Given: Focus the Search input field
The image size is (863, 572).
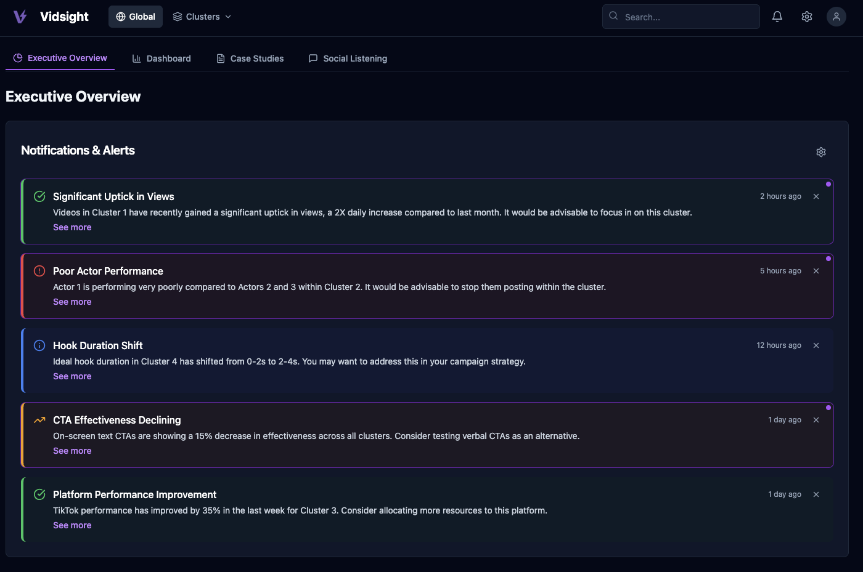Looking at the screenshot, I should [688, 17].
